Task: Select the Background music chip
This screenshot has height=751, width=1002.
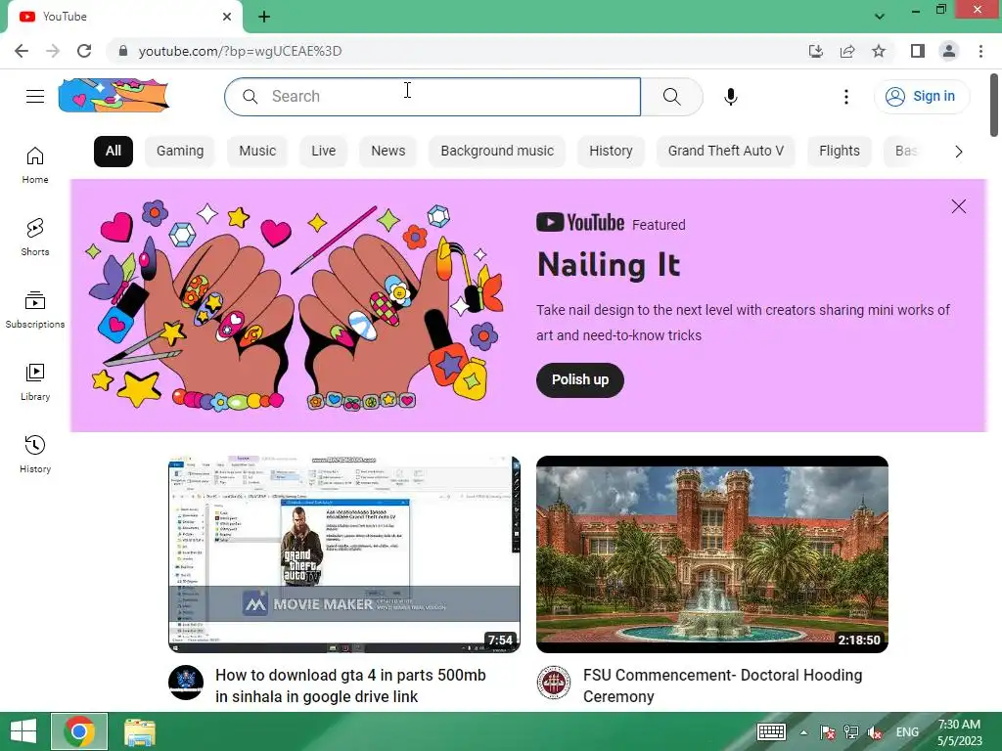Action: point(497,152)
